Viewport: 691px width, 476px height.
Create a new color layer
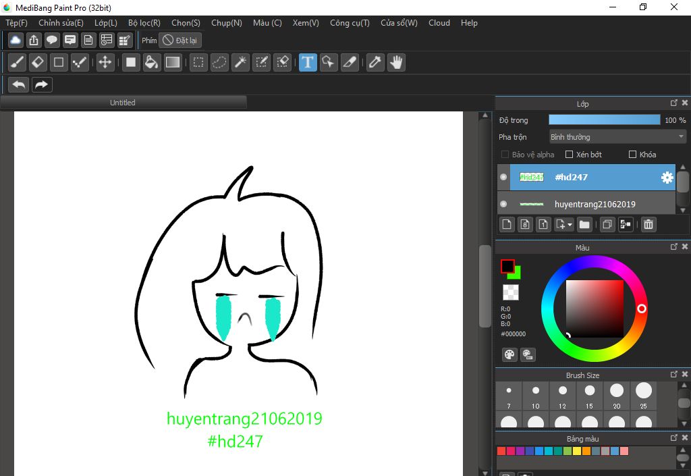[507, 224]
